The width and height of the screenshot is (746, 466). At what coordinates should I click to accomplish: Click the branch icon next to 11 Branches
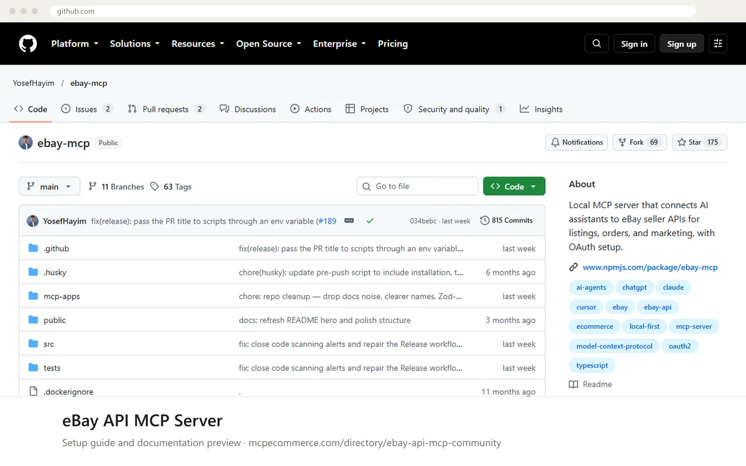point(93,186)
